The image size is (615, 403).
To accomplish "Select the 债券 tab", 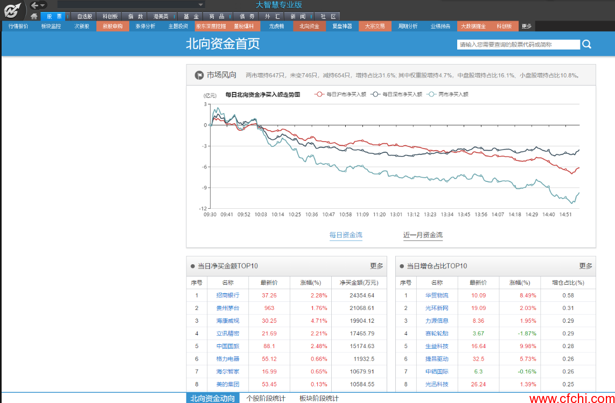I will point(247,17).
